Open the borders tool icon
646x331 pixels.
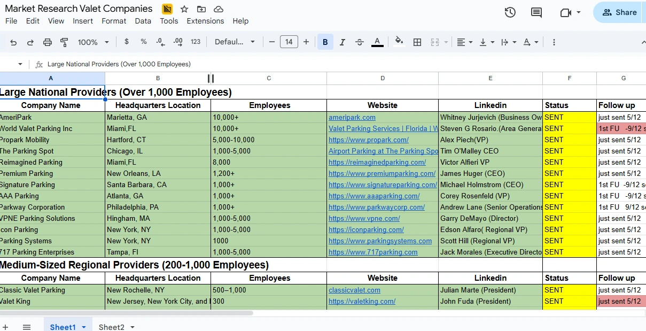tap(418, 42)
